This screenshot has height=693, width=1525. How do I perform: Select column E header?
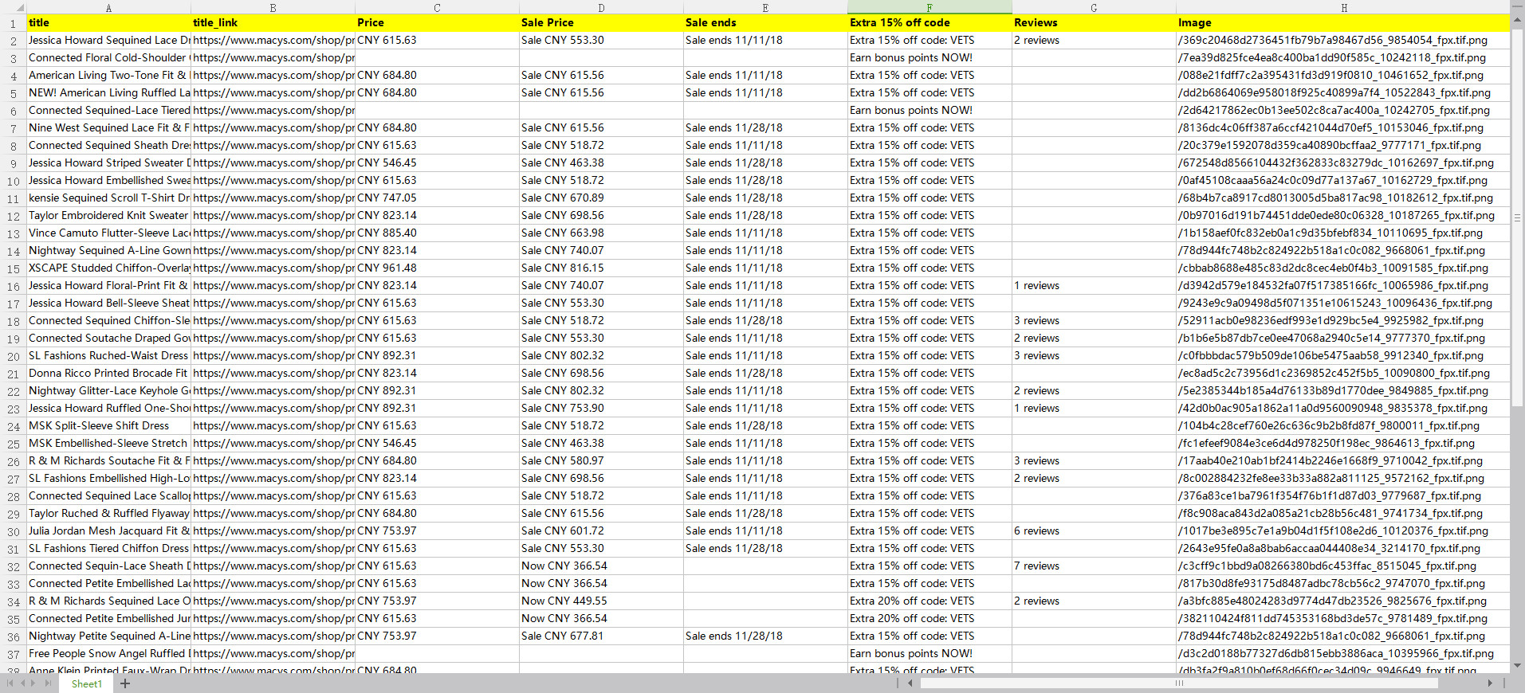tap(765, 7)
